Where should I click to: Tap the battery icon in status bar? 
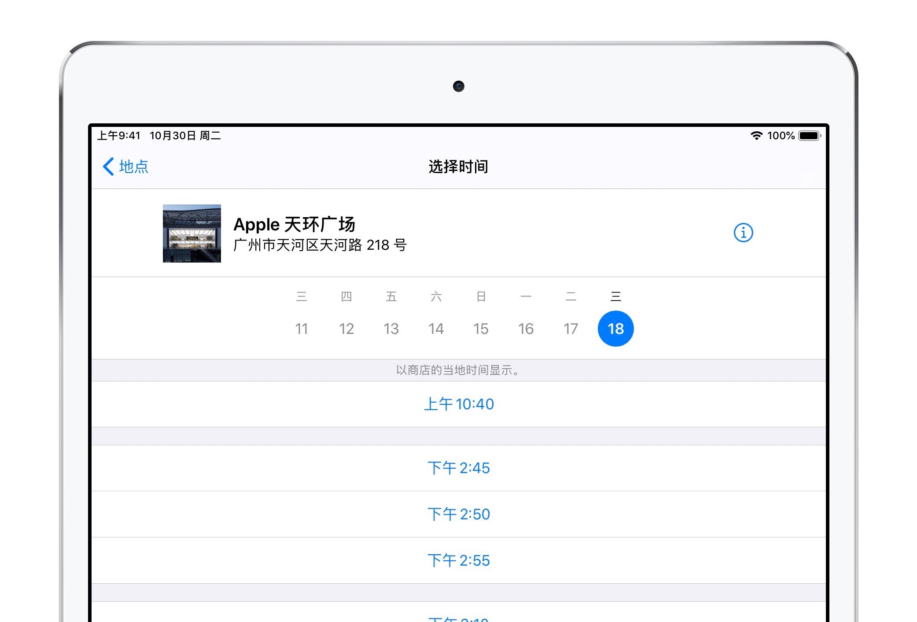pos(810,136)
